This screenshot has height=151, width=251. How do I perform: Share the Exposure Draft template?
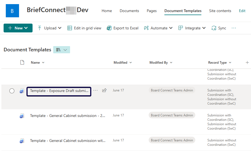104,90
